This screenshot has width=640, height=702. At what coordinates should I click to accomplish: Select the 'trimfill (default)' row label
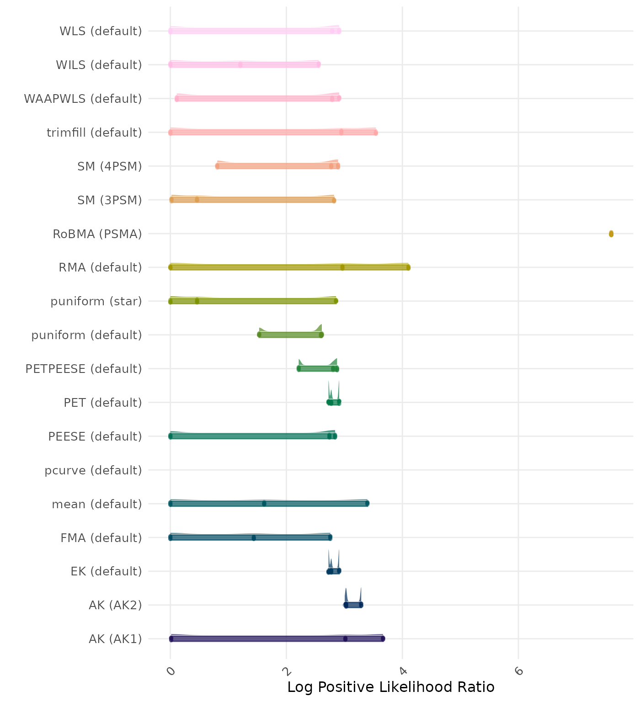point(94,133)
